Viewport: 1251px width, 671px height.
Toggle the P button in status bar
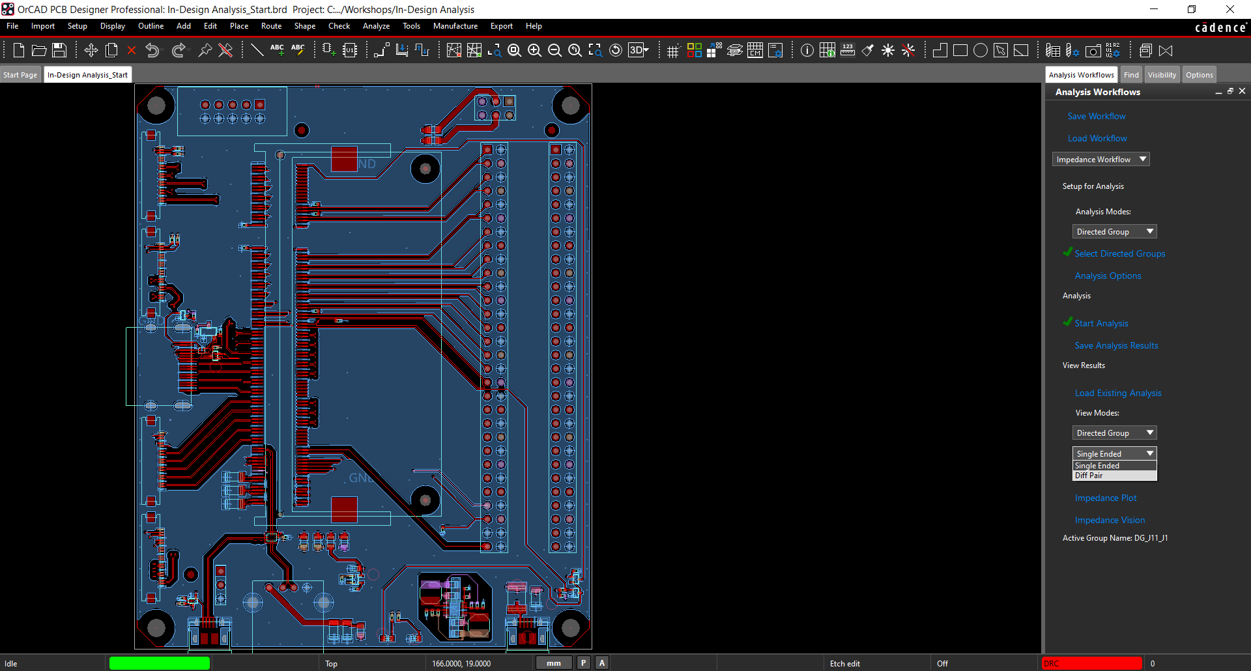(x=583, y=663)
